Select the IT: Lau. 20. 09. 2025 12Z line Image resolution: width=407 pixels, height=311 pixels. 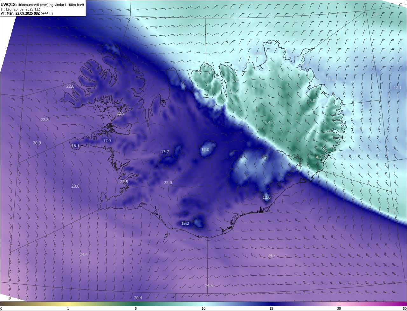click(x=20, y=9)
